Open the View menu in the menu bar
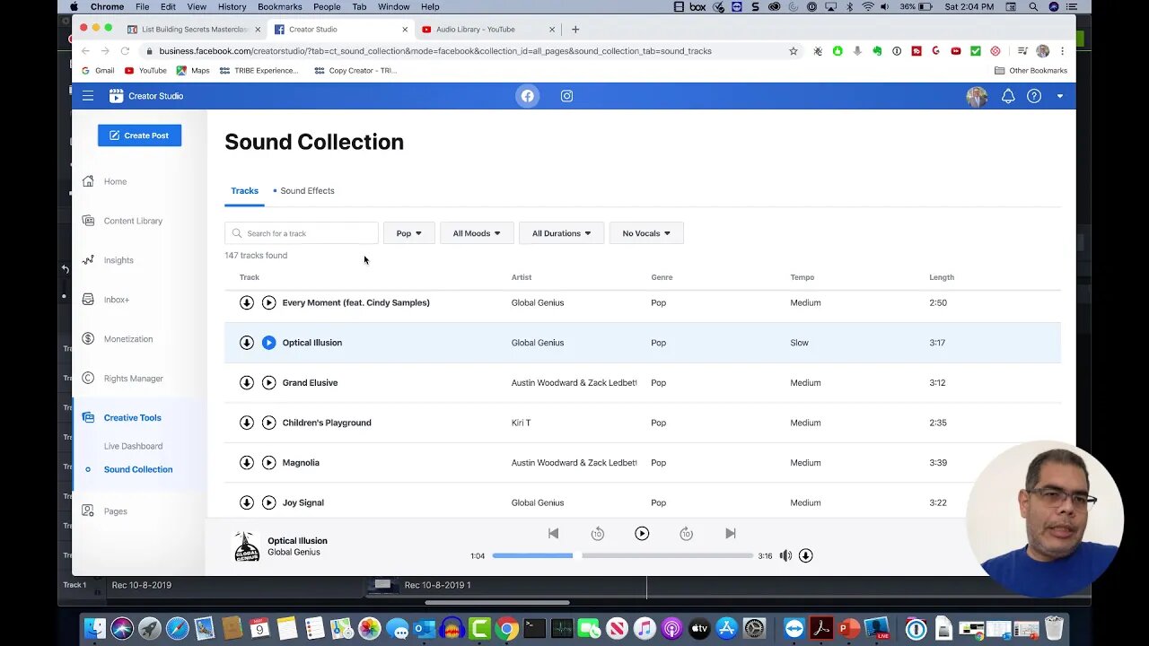 click(x=197, y=7)
